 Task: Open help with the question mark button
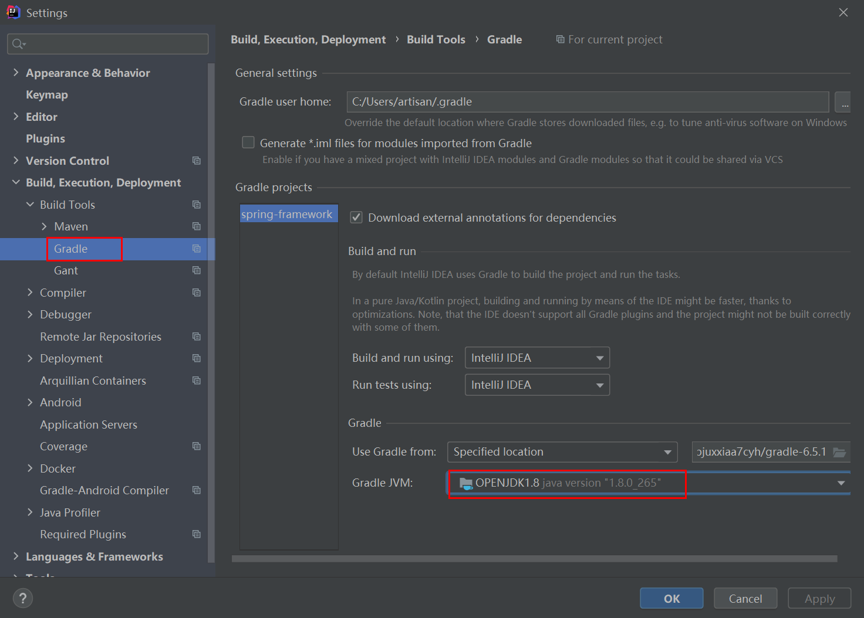(x=23, y=598)
